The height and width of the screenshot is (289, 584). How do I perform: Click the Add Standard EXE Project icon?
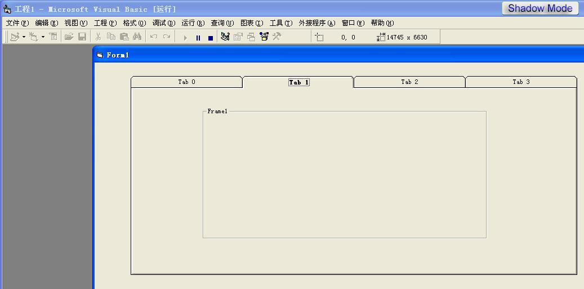click(15, 37)
